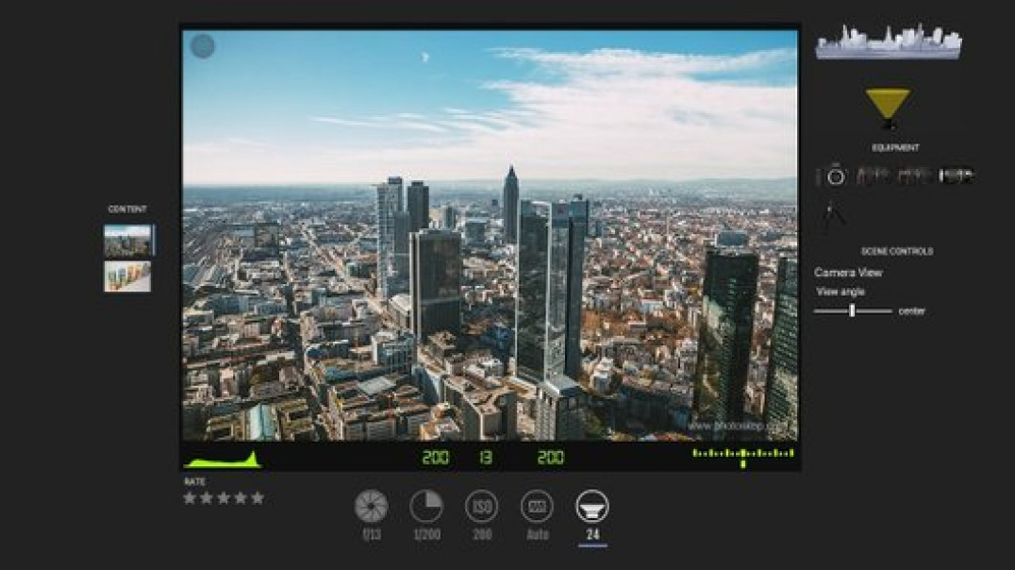This screenshot has height=570, width=1015.
Task: Select the aperture f/13 control icon
Action: [371, 506]
